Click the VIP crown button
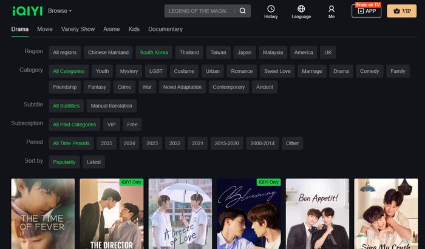The image size is (425, 249). (402, 11)
